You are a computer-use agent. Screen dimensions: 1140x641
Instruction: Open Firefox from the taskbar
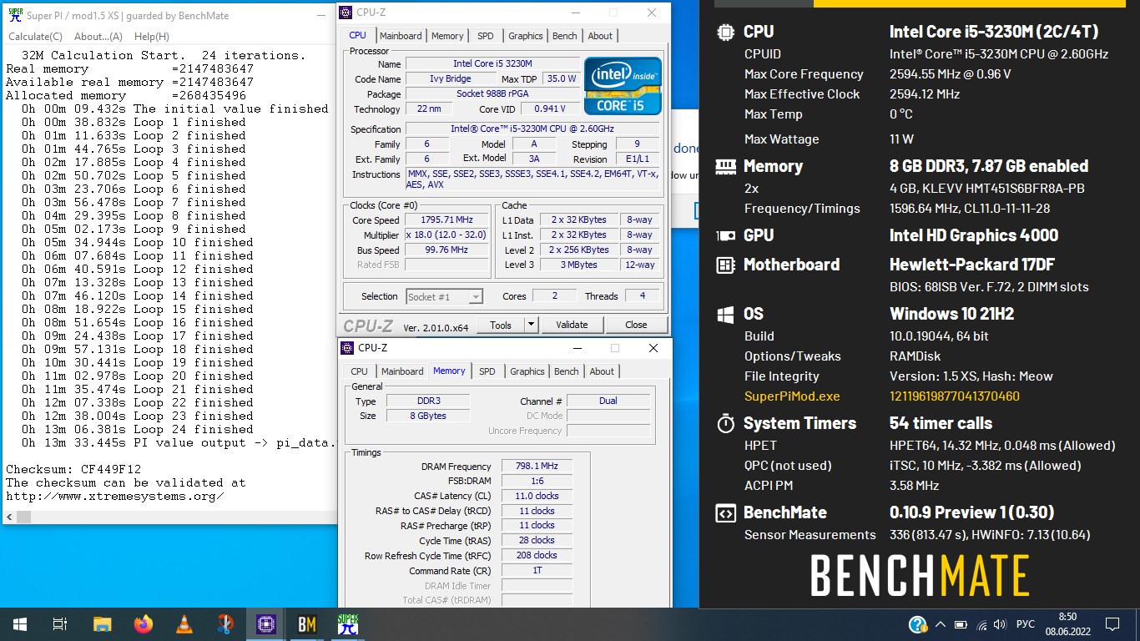[x=143, y=623]
